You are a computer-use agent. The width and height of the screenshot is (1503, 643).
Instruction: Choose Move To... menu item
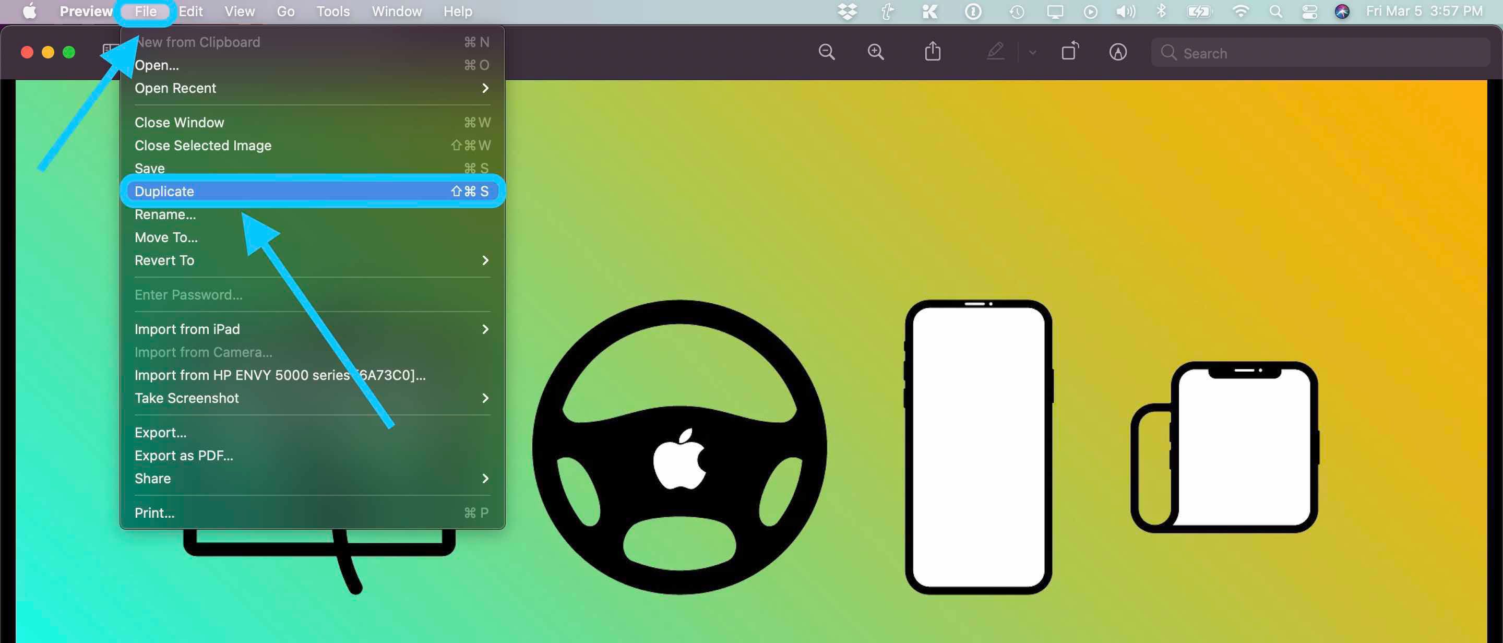coord(312,237)
